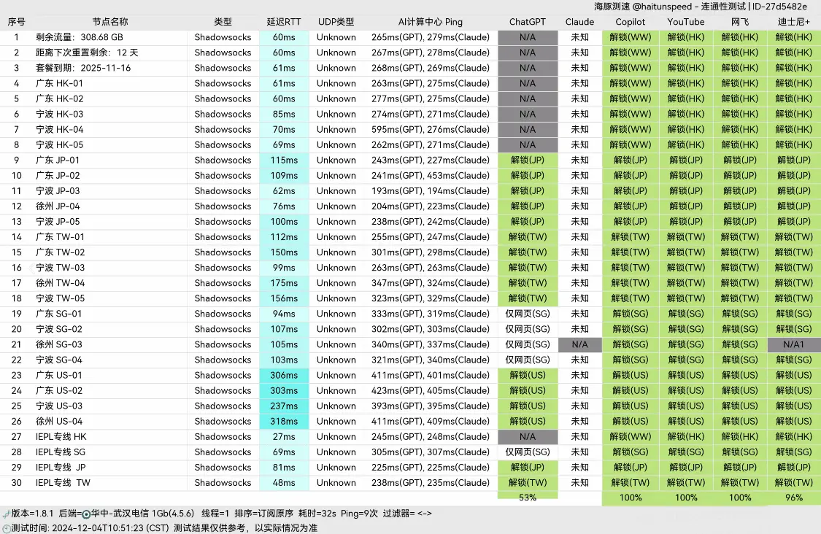Click the clock icon beside test time

(6, 528)
